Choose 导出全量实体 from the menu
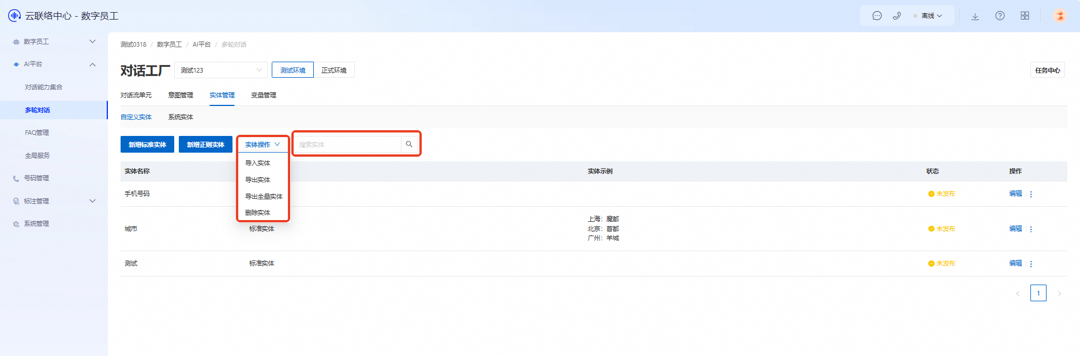Image resolution: width=1080 pixels, height=356 pixels. [x=263, y=196]
